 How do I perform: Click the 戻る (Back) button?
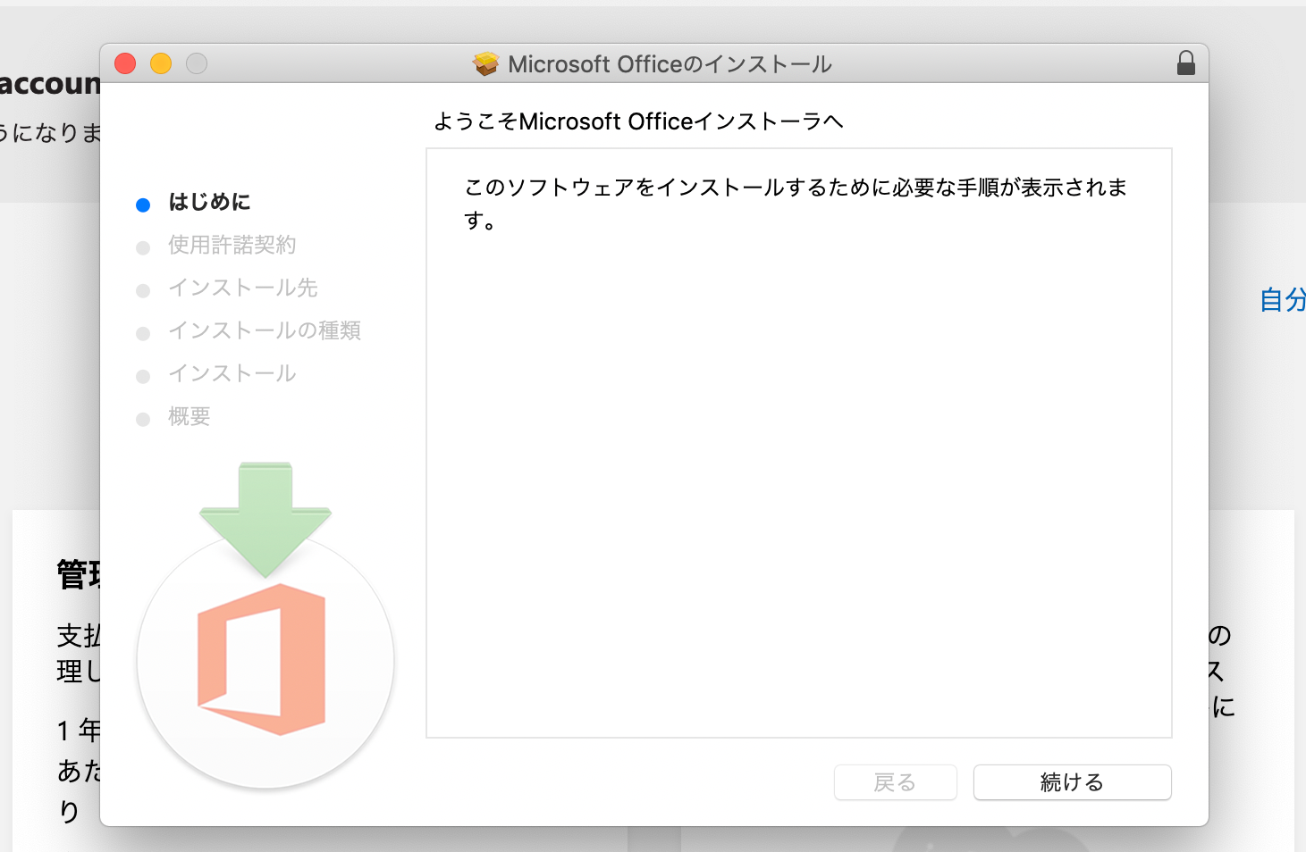pos(895,782)
